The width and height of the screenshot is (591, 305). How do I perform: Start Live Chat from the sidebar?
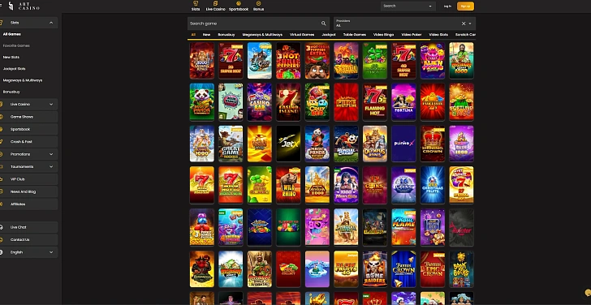pos(28,227)
